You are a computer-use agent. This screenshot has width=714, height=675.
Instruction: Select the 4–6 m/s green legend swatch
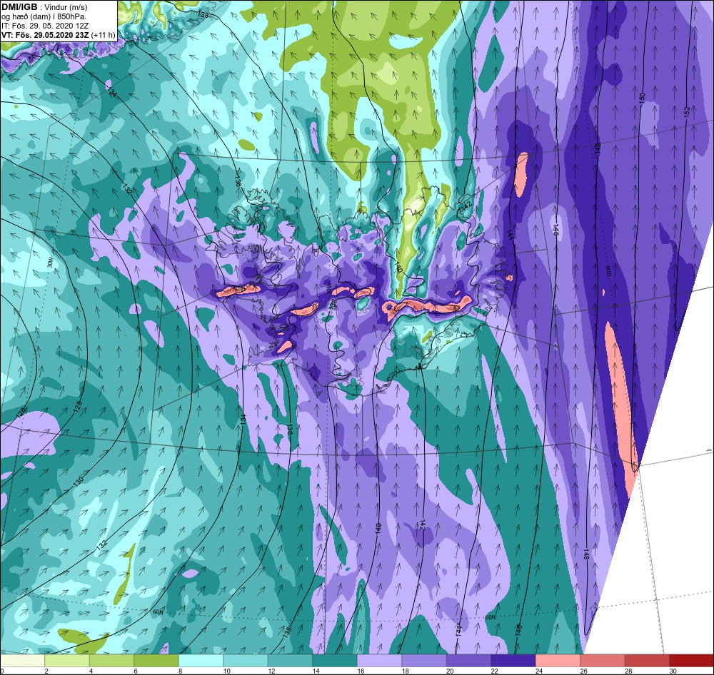click(112, 660)
